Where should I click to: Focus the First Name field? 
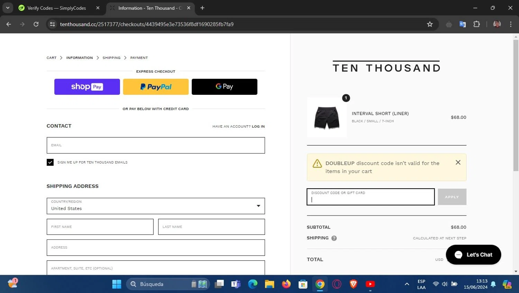[100, 227]
